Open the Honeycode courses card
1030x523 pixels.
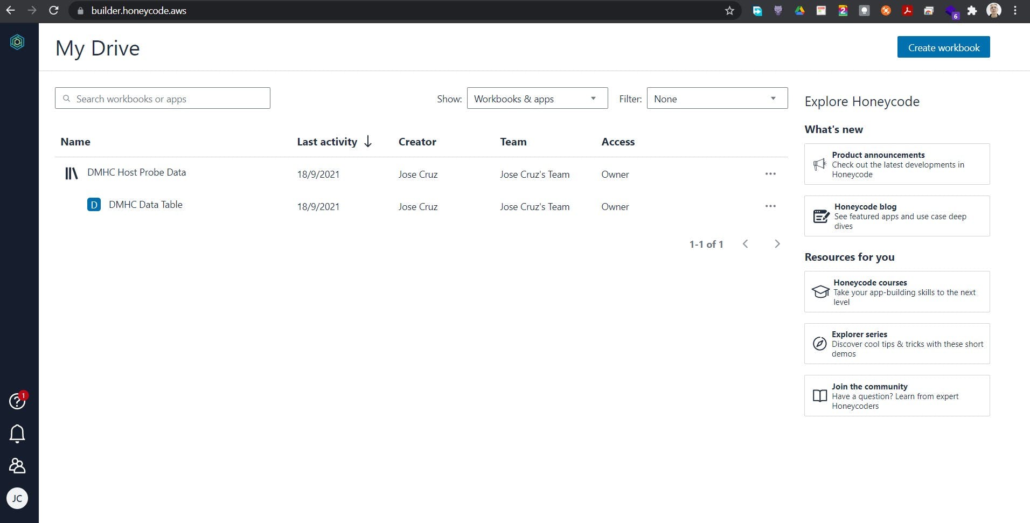click(x=897, y=292)
